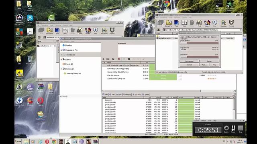This screenshot has height=144, width=257.
Task: Switch to the Files tab in uTorrent
Action: (105, 94)
